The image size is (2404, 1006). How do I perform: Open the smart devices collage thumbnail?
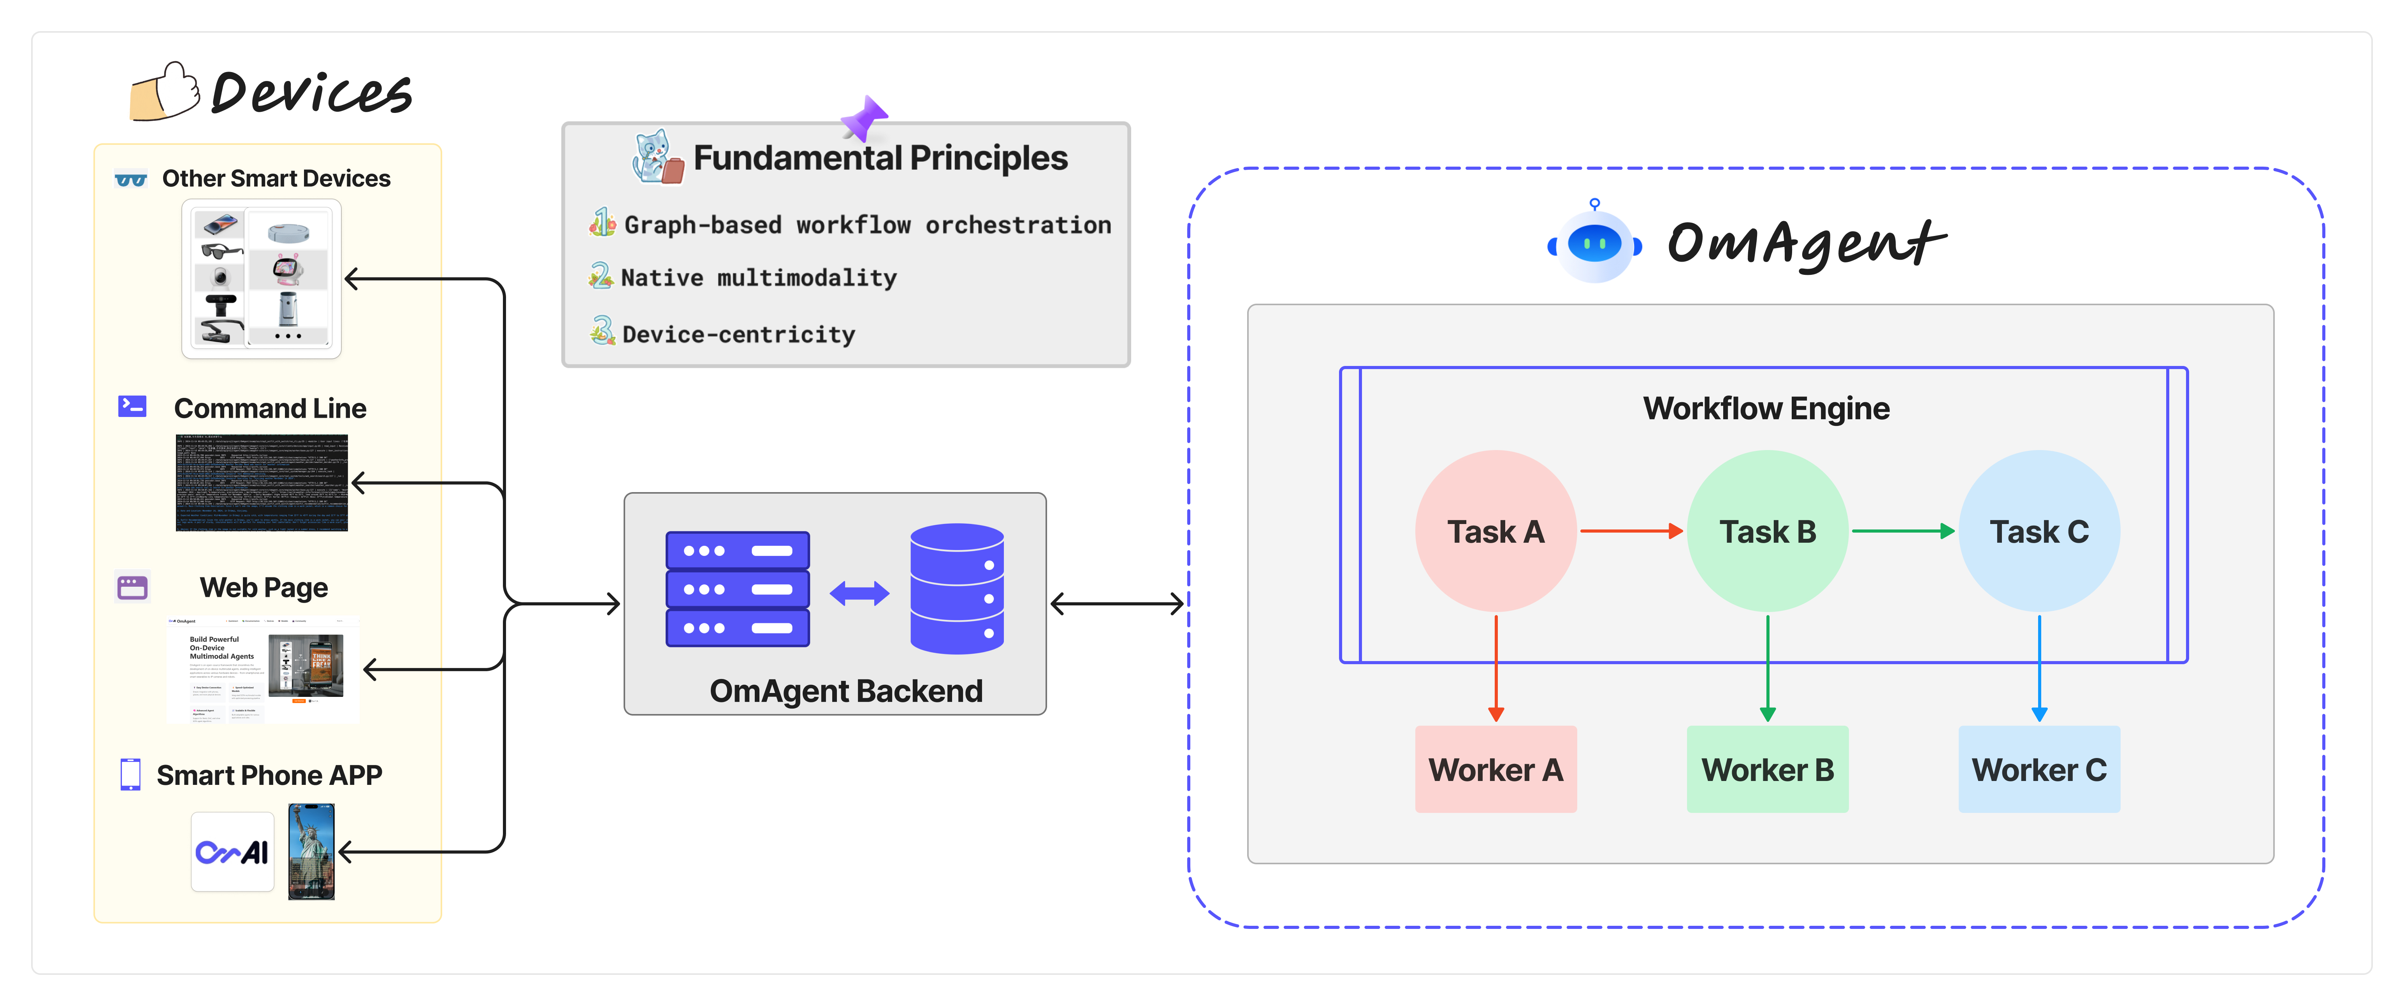(x=261, y=279)
